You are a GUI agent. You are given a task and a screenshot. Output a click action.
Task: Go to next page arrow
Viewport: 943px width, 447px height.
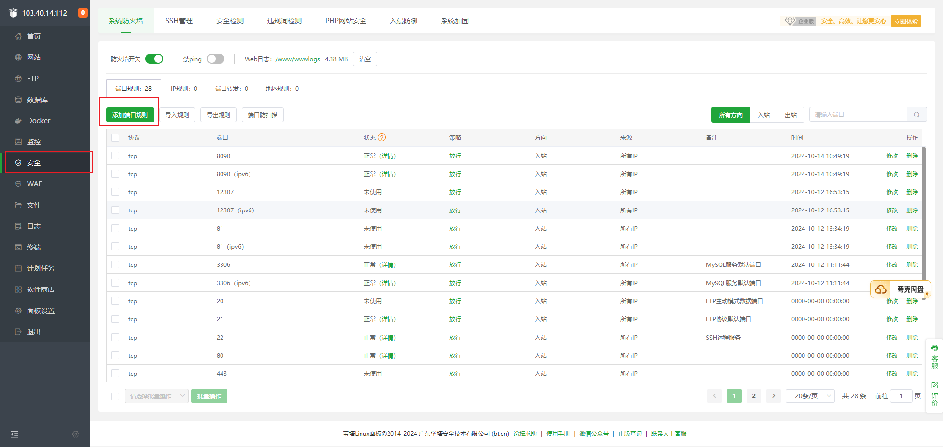774,396
